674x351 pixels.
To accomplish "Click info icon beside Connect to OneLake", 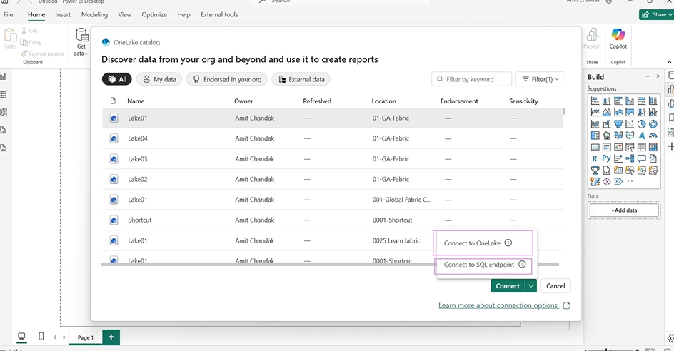I will pos(508,243).
